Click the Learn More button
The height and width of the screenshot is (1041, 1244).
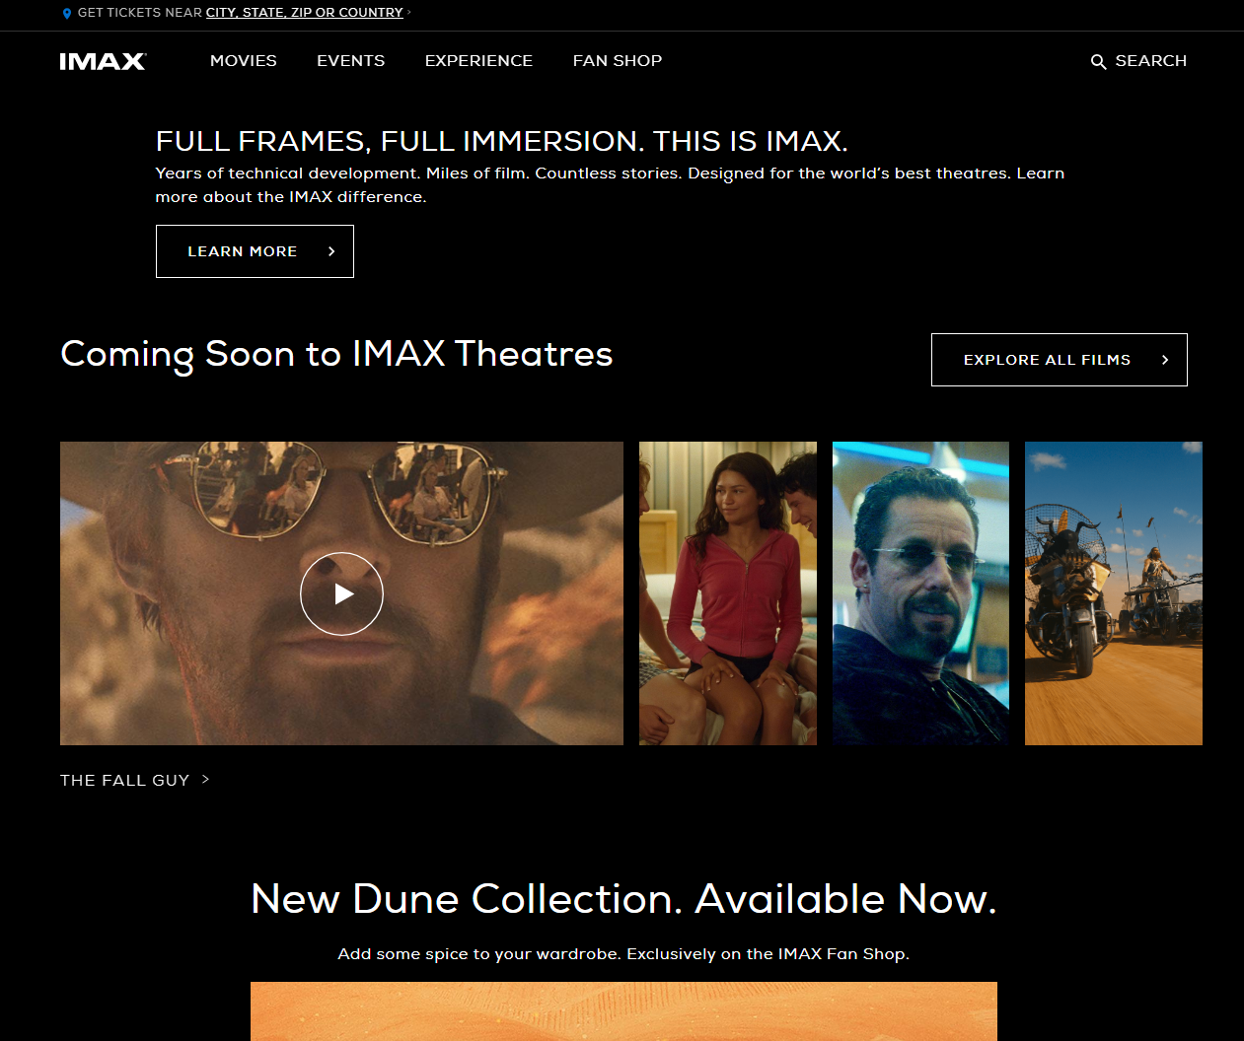click(255, 251)
